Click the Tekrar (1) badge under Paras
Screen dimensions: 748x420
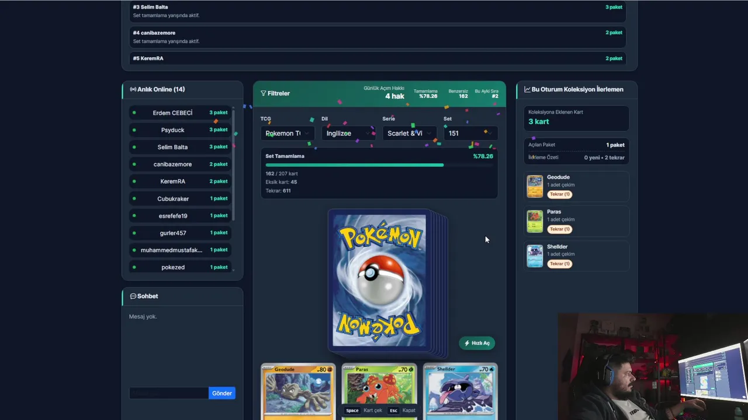coord(560,229)
